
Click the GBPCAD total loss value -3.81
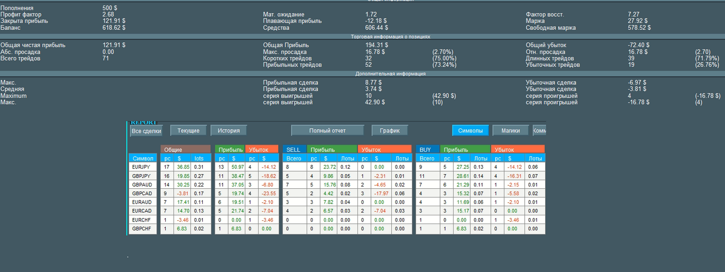coord(183,193)
